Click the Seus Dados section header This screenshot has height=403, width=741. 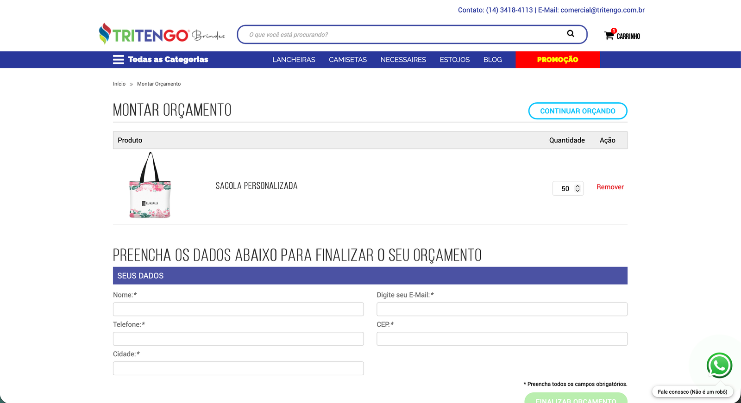point(370,276)
